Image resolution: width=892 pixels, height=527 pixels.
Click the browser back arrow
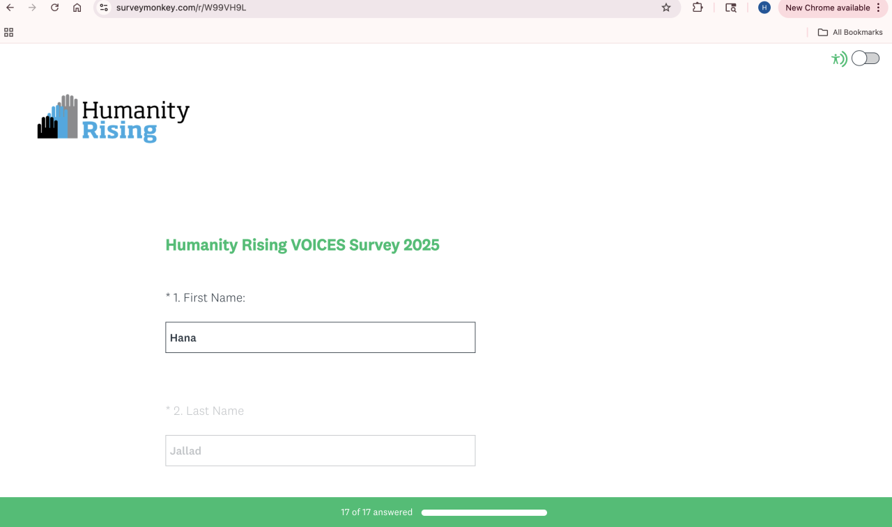[10, 8]
